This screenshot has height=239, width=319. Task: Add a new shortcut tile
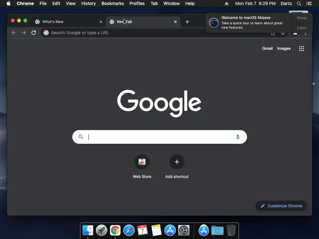pyautogui.click(x=177, y=167)
